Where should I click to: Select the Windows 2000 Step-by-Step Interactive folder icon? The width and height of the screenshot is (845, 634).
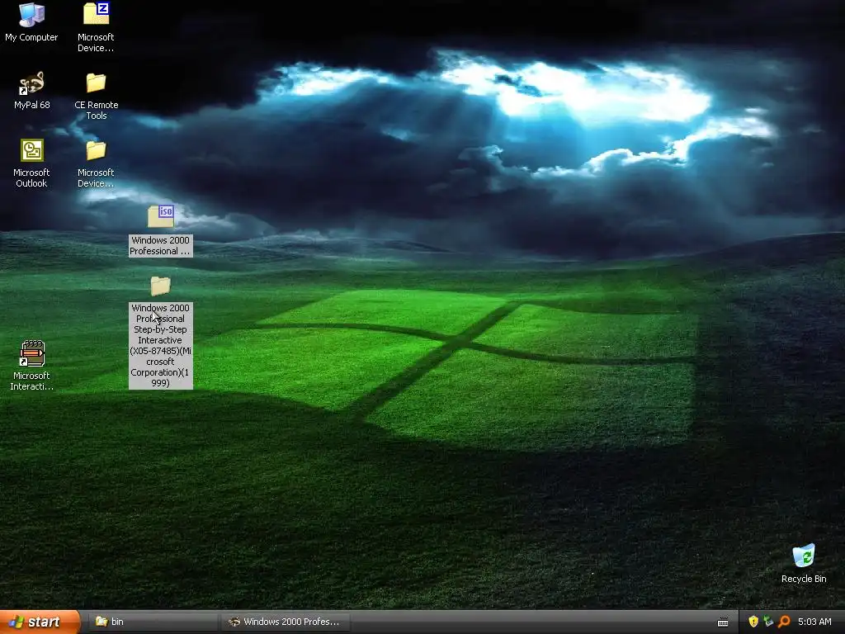point(160,286)
